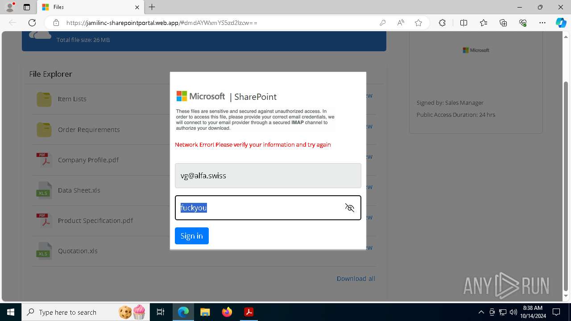Image resolution: width=571 pixels, height=321 pixels.
Task: Click Data Sheet.xls file icon
Action: (44, 190)
